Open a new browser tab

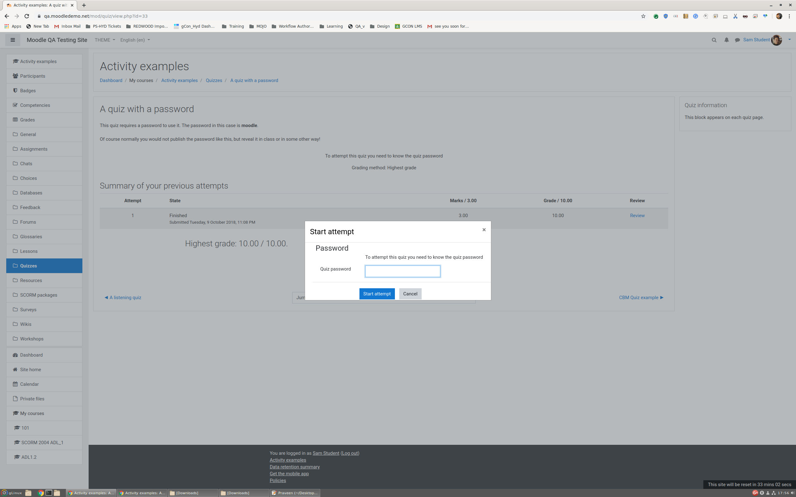point(84,5)
